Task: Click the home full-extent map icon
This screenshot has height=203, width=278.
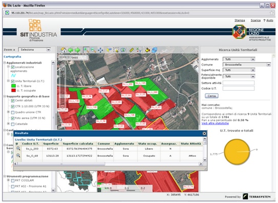Action: click(64, 50)
